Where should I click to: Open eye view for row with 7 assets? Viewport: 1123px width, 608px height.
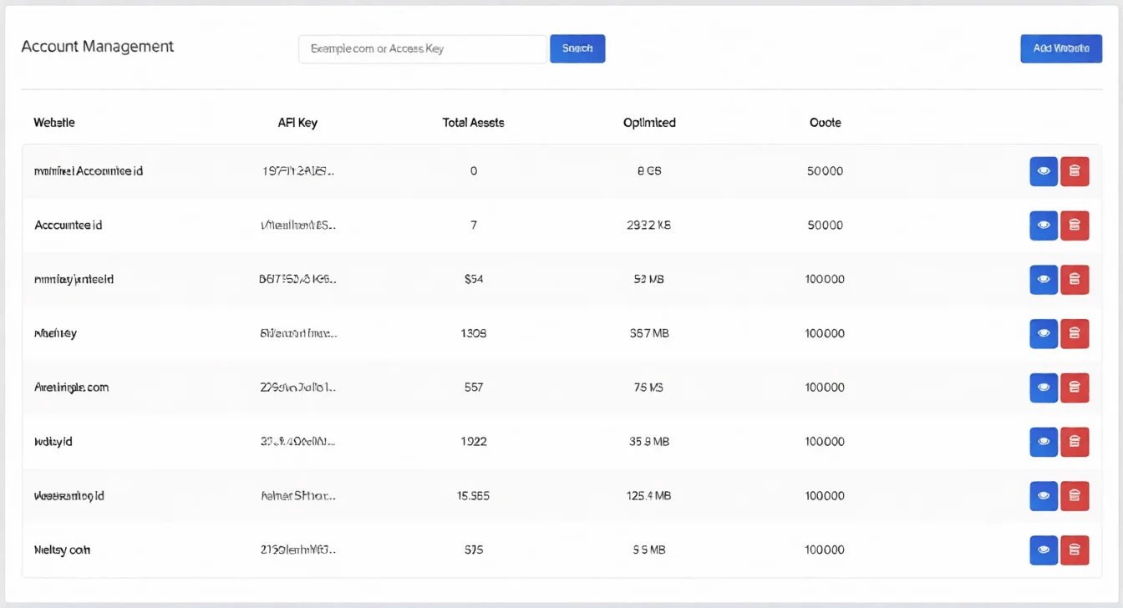tap(1043, 225)
